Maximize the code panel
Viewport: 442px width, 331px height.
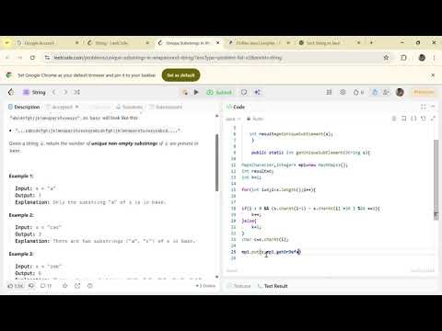click(424, 107)
